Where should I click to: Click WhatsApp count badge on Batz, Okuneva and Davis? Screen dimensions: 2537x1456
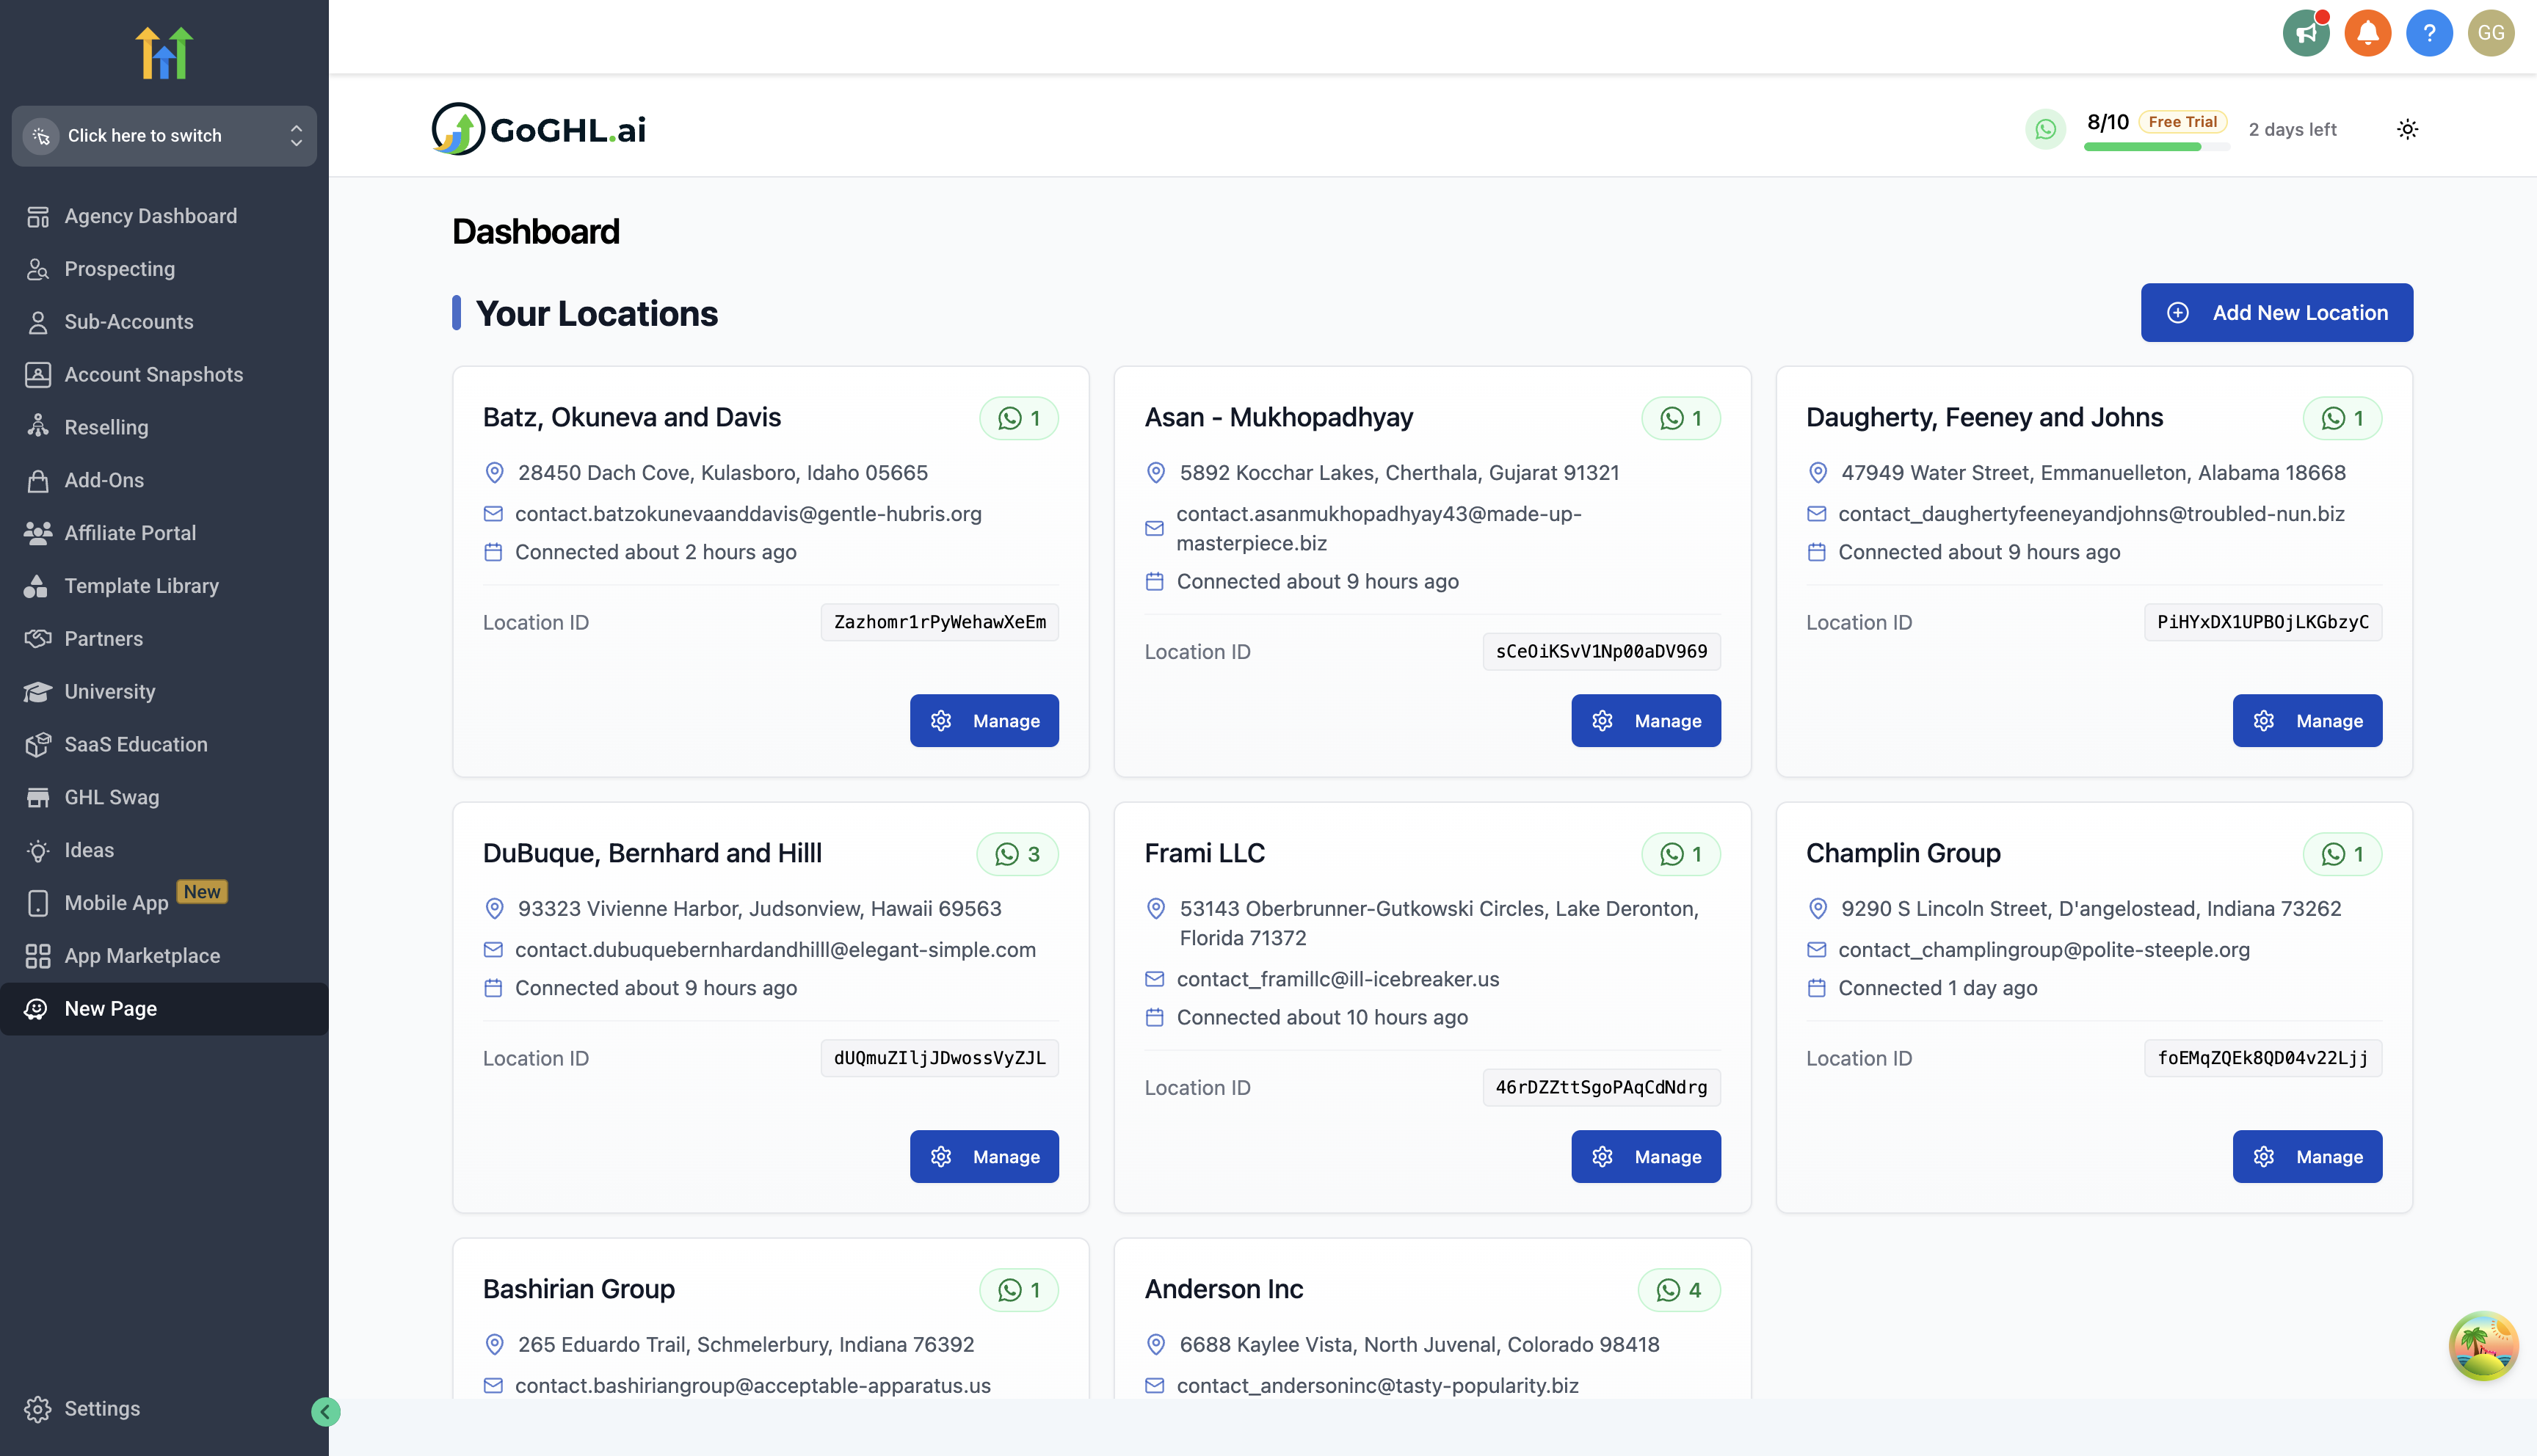pyautogui.click(x=1018, y=418)
